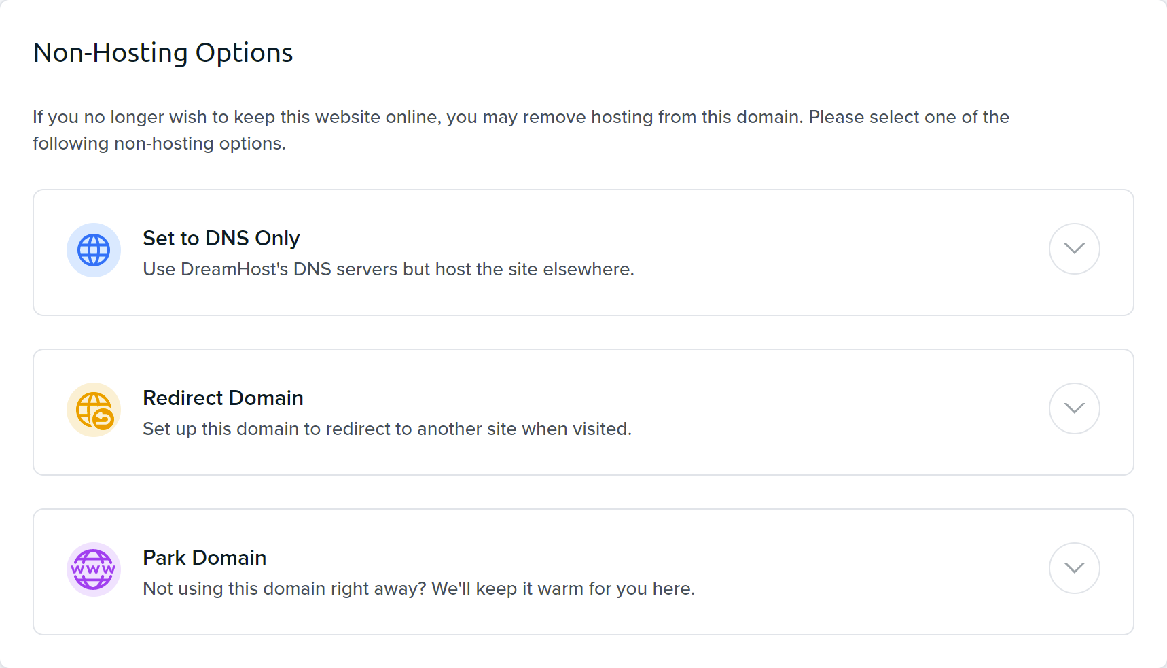Expand the Park Domain chevron button
Screen dimensions: 1167x668
pos(1074,568)
